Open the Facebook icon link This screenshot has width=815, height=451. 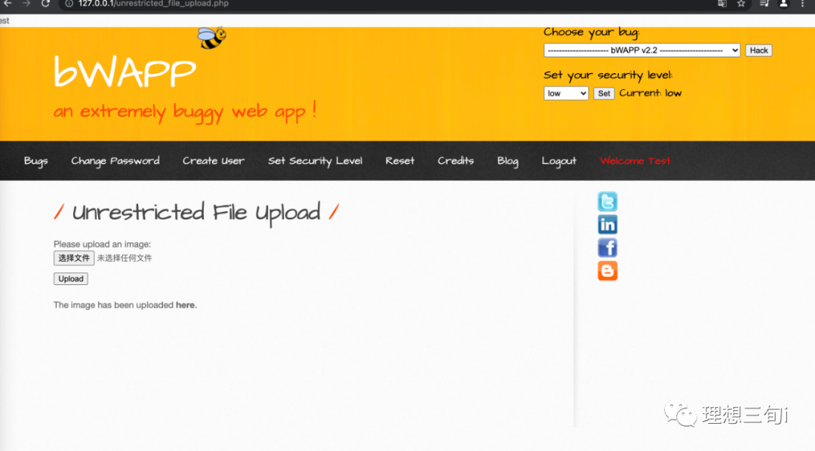tap(607, 247)
